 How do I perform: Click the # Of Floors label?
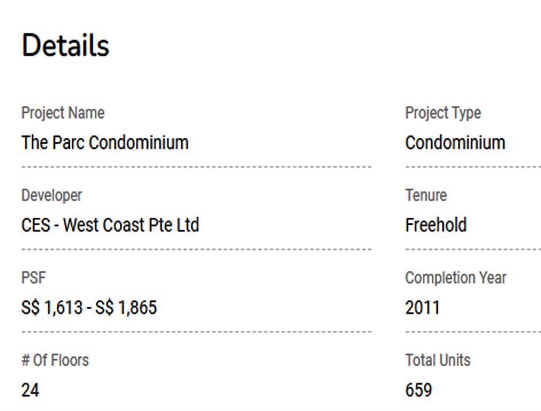(55, 361)
